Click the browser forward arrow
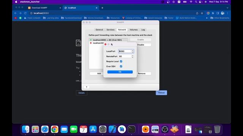The width and height of the screenshot is (243, 136). [x=20, y=13]
